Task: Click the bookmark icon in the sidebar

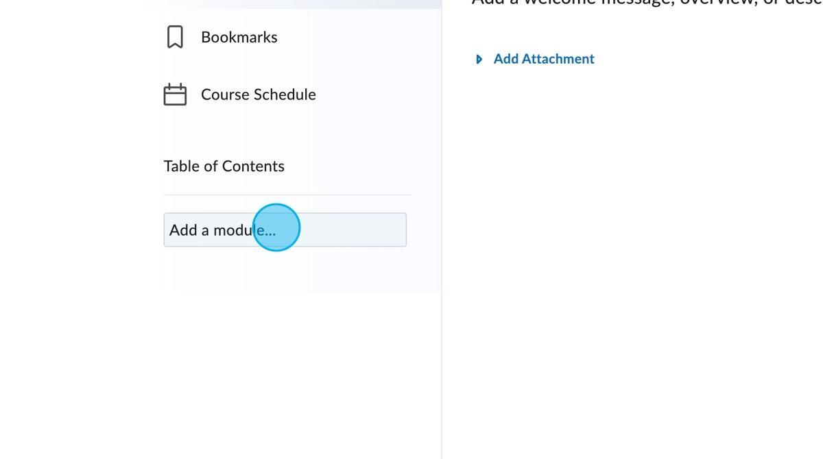Action: pos(175,37)
